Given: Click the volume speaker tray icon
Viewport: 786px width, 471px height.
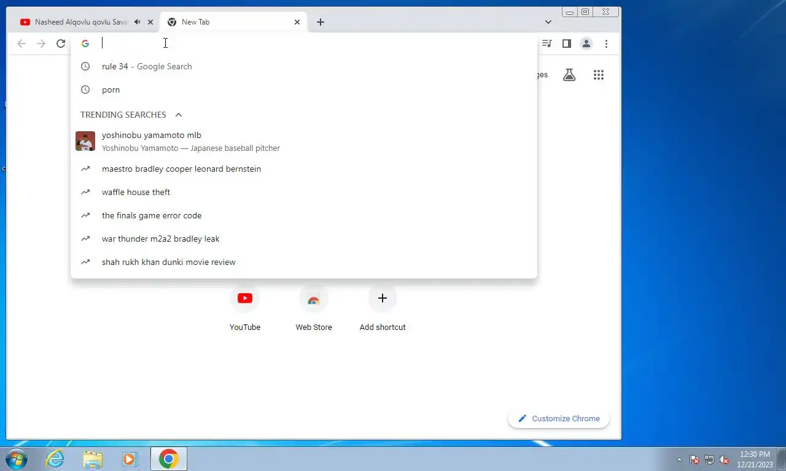Looking at the screenshot, I should [724, 459].
